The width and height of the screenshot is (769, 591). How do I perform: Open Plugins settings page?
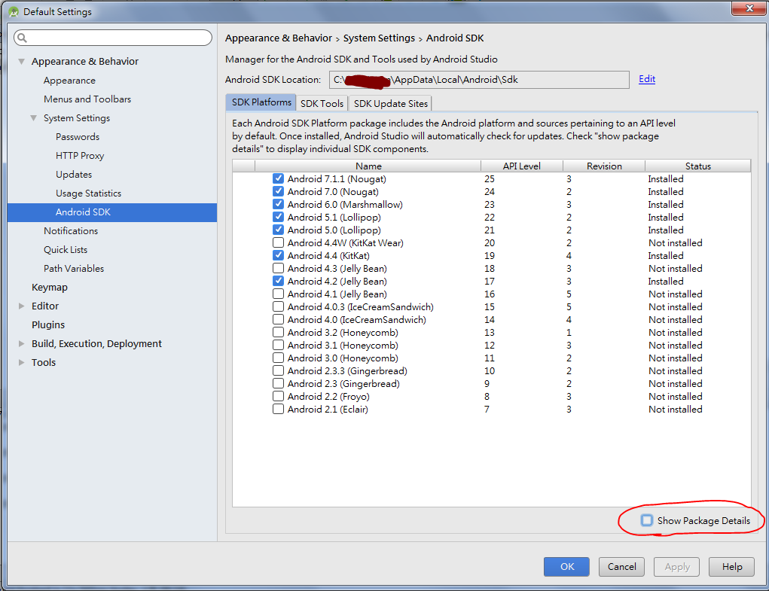click(x=48, y=325)
